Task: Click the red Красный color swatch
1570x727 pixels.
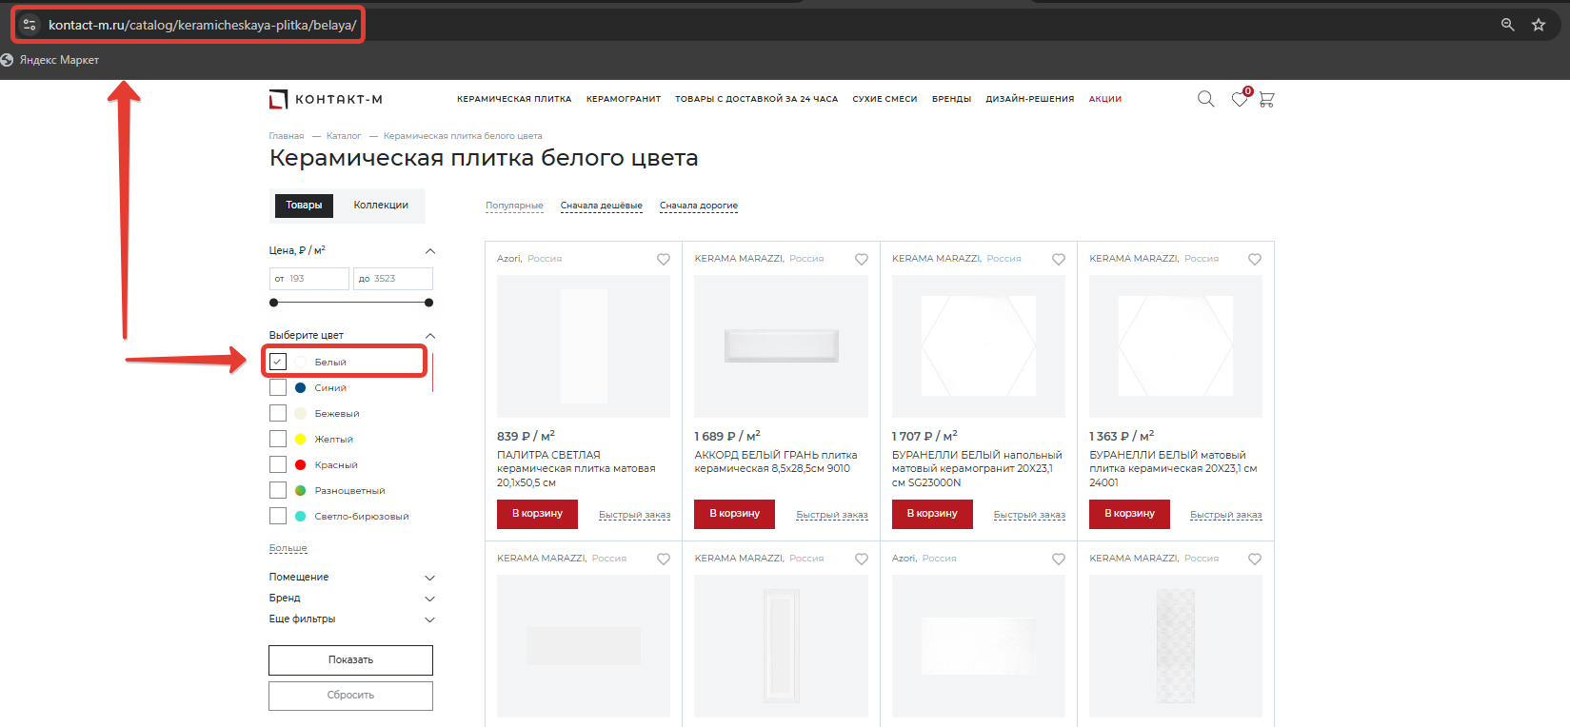Action: pos(301,464)
